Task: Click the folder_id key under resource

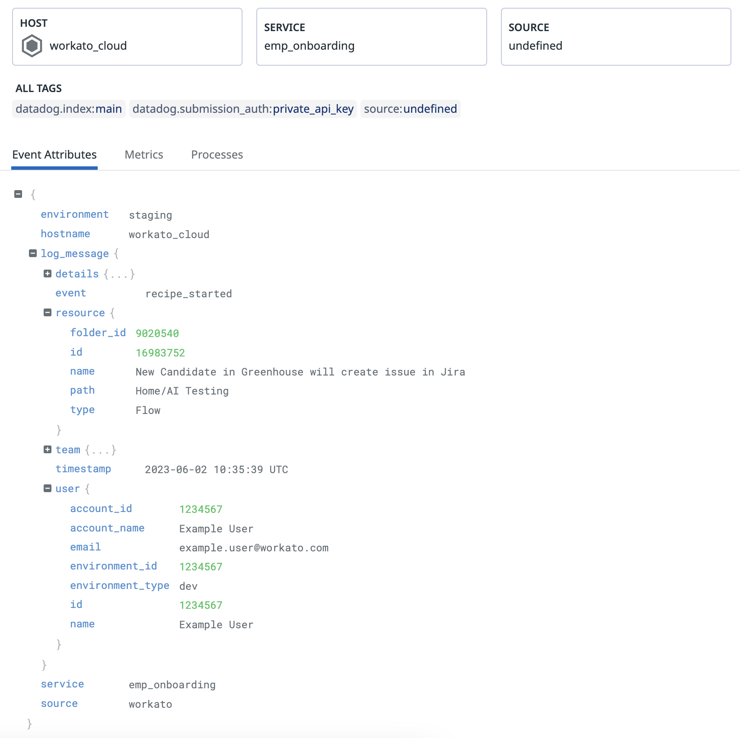Action: pos(98,332)
